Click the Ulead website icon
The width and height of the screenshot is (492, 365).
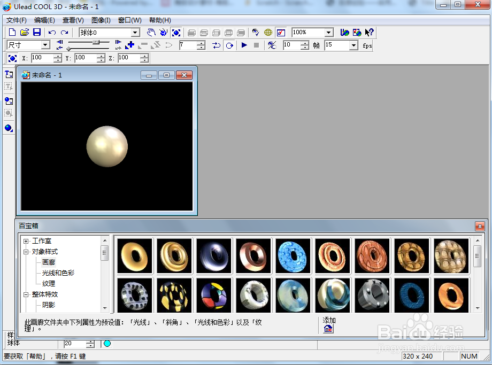(x=344, y=32)
